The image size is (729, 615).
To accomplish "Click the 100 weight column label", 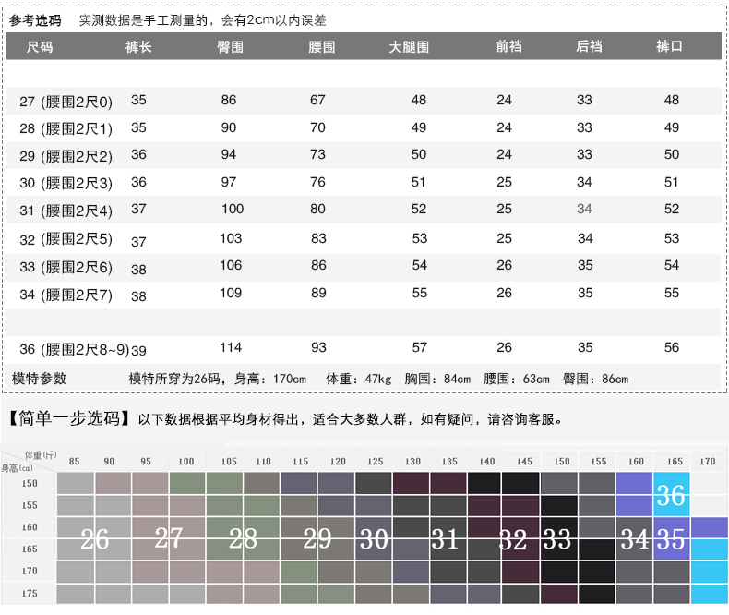I will click(186, 461).
